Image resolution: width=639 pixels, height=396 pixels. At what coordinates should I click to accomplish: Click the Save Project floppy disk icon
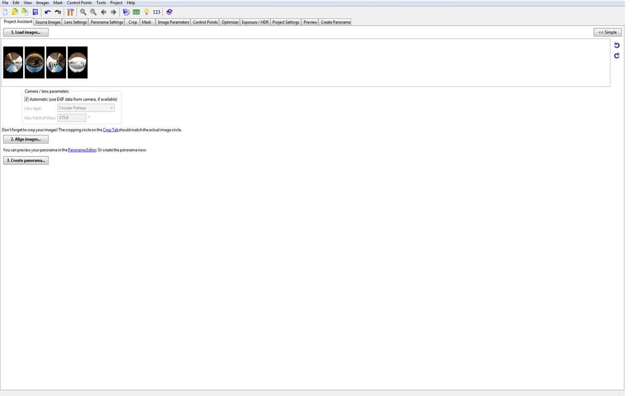[35, 12]
